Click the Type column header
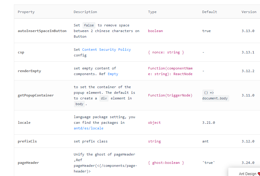Screen dimensions: 260x176 click(x=152, y=12)
